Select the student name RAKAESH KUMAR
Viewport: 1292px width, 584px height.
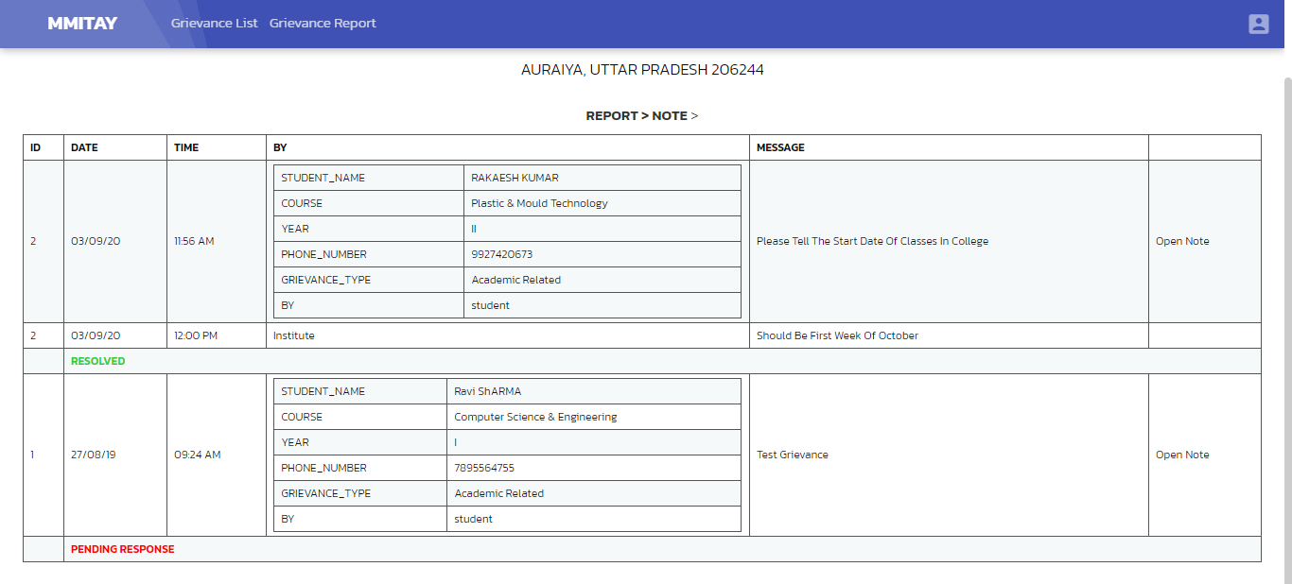pyautogui.click(x=515, y=178)
